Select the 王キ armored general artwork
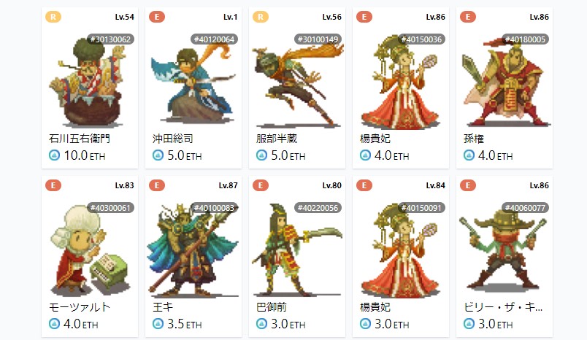The image size is (587, 340). [193, 250]
